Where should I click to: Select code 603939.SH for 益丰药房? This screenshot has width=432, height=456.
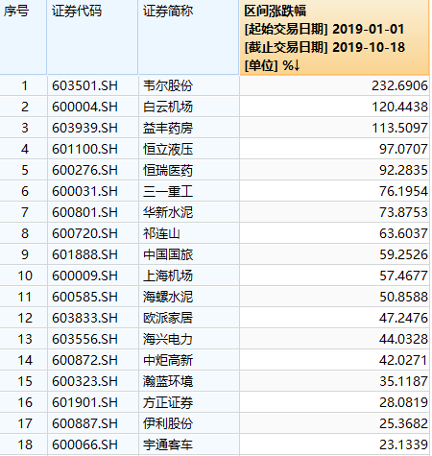92,128
